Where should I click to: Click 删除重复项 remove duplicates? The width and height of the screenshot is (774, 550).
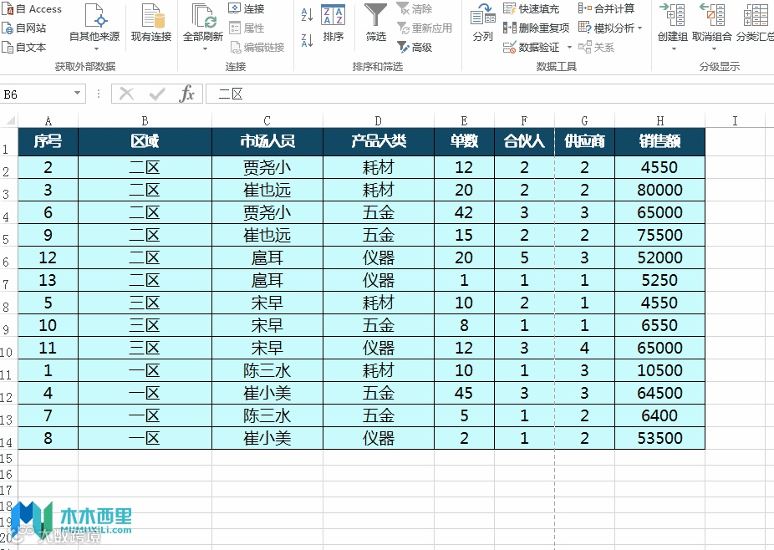pyautogui.click(x=536, y=28)
